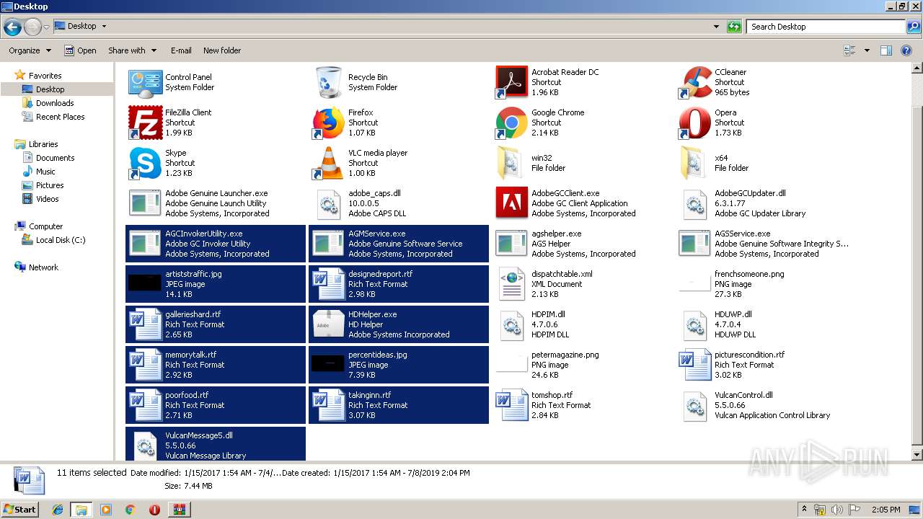Click the New folder button
The width and height of the screenshot is (923, 519).
pyautogui.click(x=222, y=50)
